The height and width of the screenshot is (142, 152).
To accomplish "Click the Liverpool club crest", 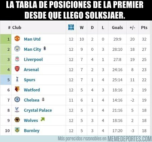I will pos(17,59).
